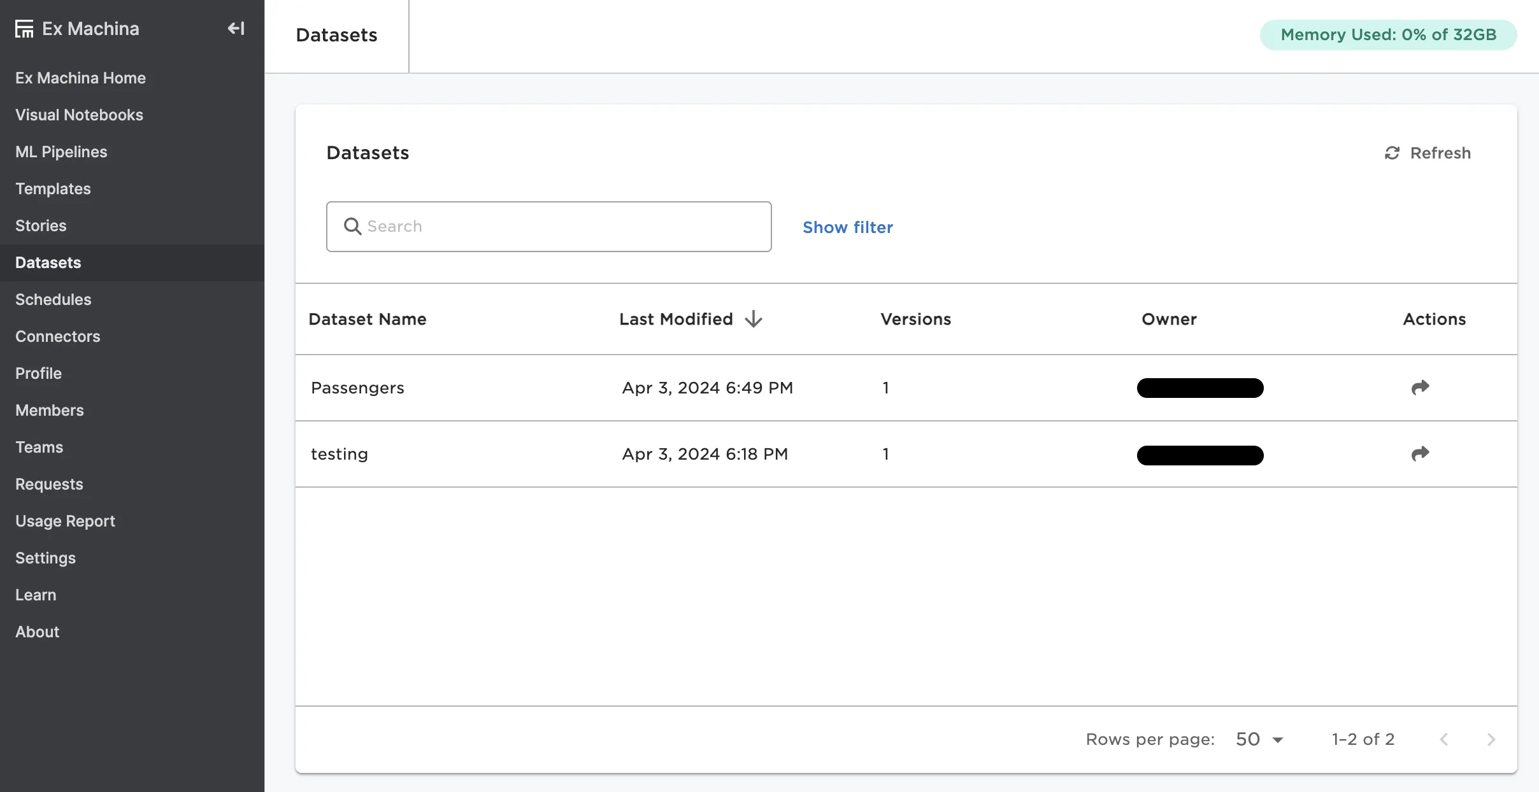Click the Refresh icon button
This screenshot has width=1539, height=792.
coord(1392,153)
